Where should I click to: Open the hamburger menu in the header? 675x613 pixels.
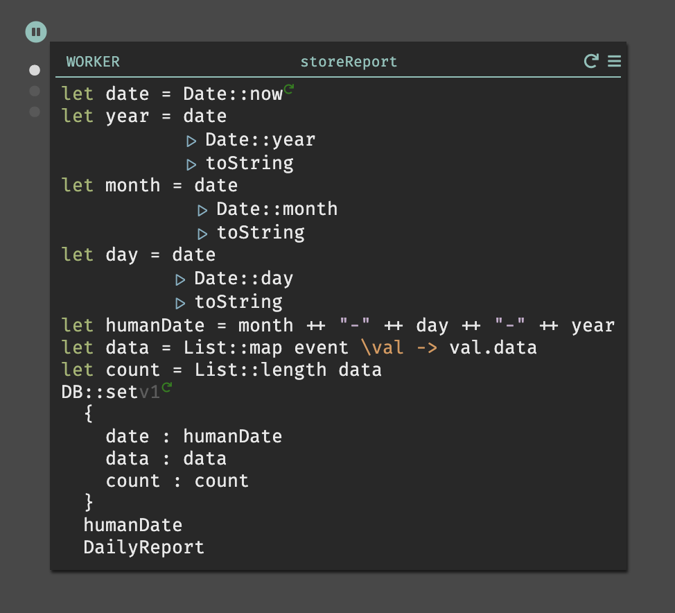point(614,61)
